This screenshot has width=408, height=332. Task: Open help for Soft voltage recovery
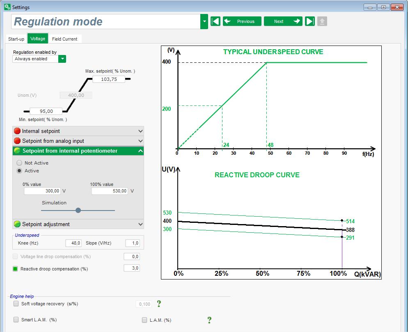[x=159, y=304]
